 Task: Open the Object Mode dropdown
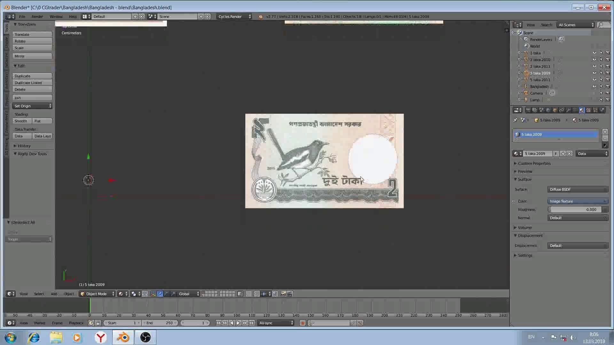[x=97, y=294]
